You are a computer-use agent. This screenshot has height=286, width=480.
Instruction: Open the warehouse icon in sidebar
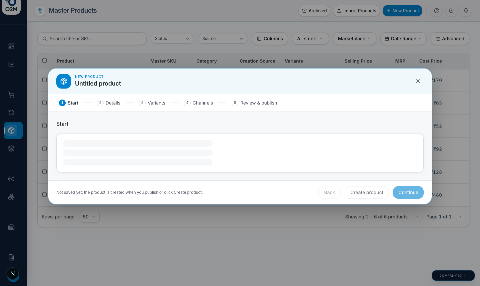11,227
